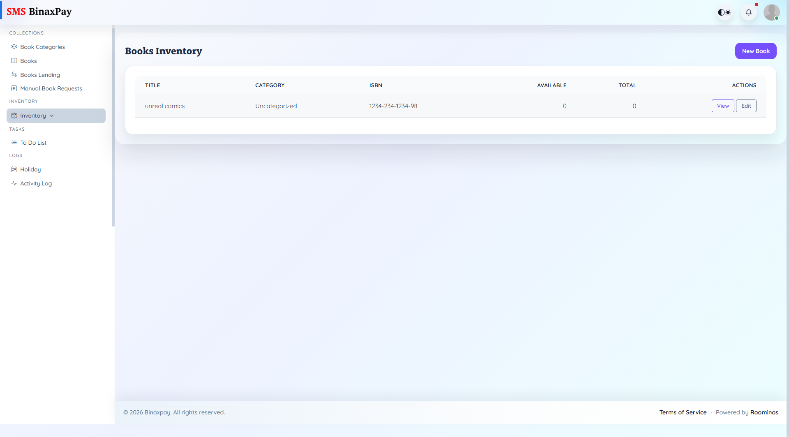This screenshot has height=437, width=789.
Task: Collapse the Inventory section chevron
Action: (52, 116)
